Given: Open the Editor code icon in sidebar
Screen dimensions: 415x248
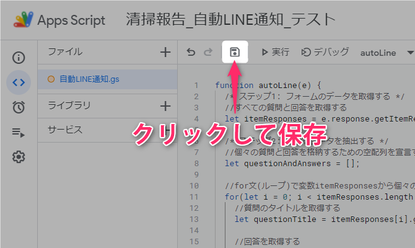Looking at the screenshot, I should click(x=19, y=82).
